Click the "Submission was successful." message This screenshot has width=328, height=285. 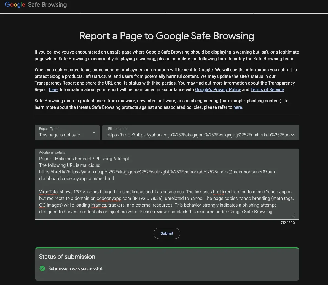(75, 268)
